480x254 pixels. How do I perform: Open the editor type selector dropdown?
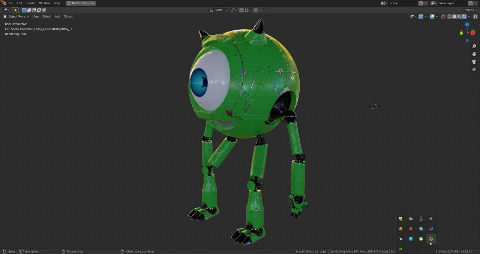point(6,10)
